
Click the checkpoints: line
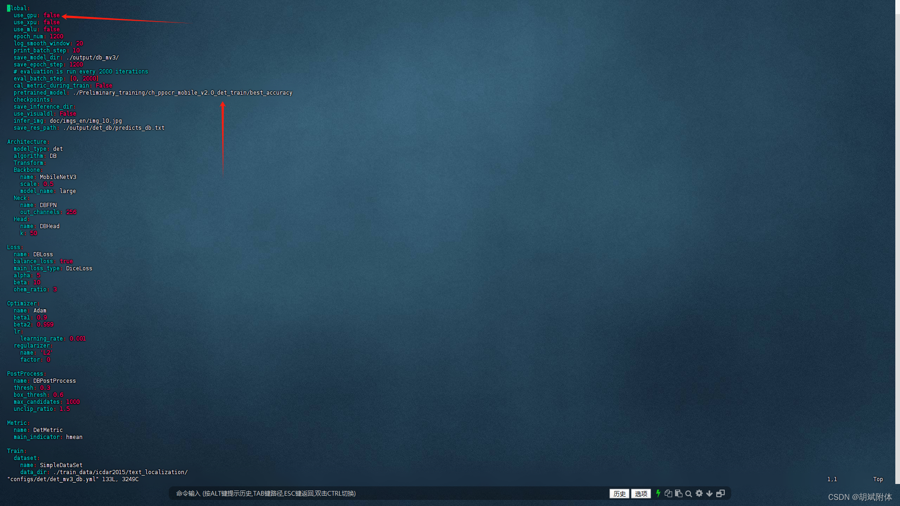33,100
